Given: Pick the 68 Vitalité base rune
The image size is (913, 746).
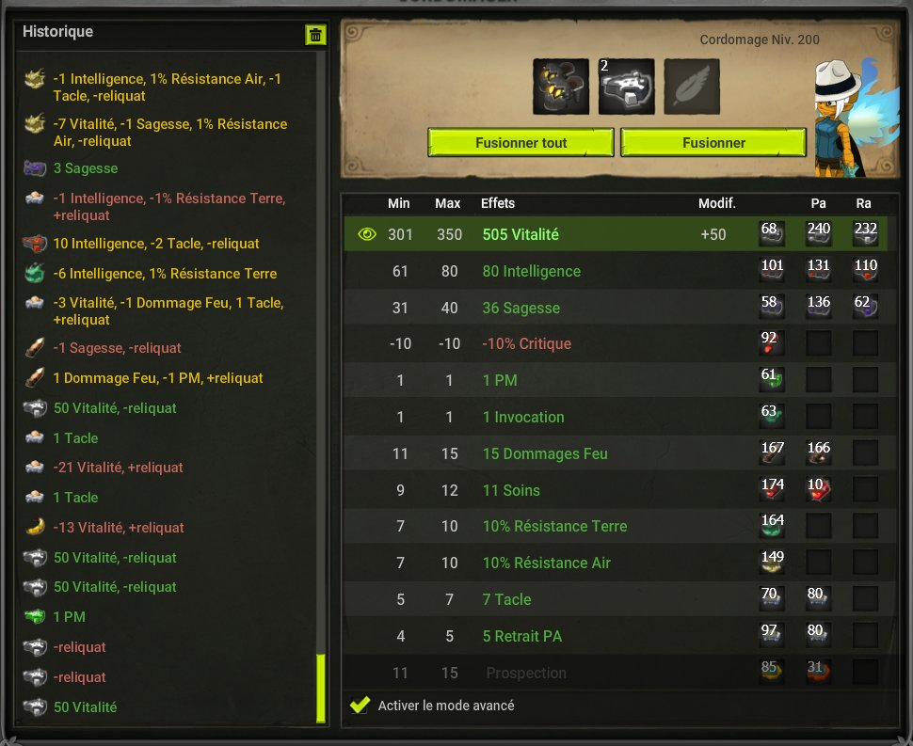Looking at the screenshot, I should click(x=772, y=233).
